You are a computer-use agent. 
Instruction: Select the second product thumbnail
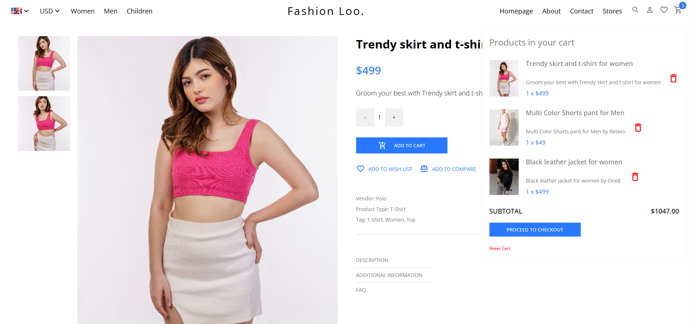44,123
